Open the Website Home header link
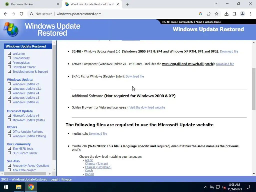 pyautogui.click(x=212, y=22)
